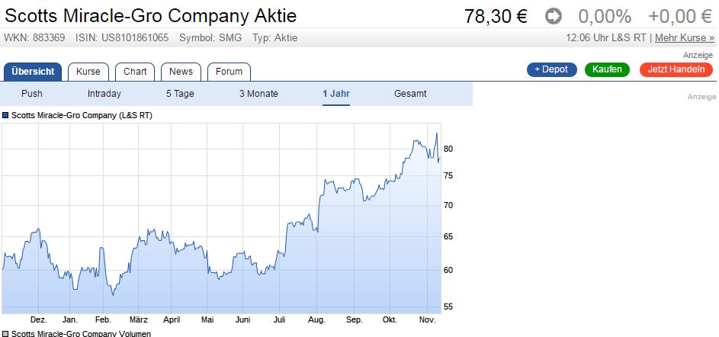
Task: Open the News tab
Action: [181, 72]
